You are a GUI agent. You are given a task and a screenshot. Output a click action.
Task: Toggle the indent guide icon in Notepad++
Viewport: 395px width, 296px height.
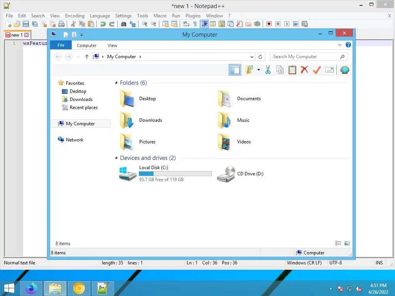coord(204,24)
